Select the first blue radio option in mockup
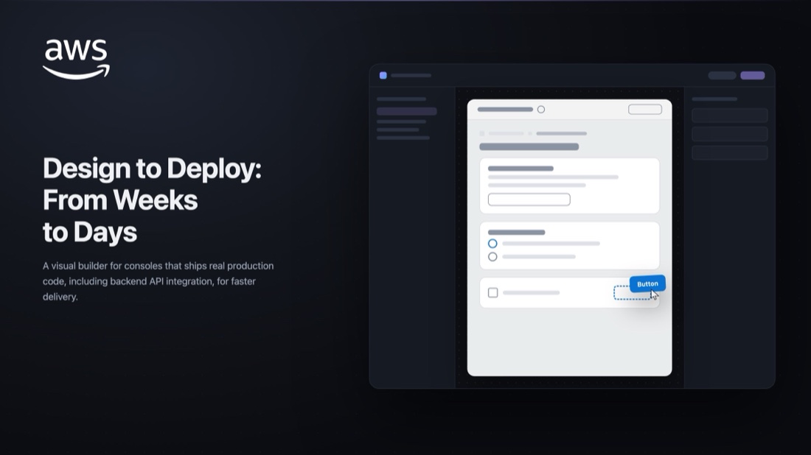 pyautogui.click(x=492, y=243)
